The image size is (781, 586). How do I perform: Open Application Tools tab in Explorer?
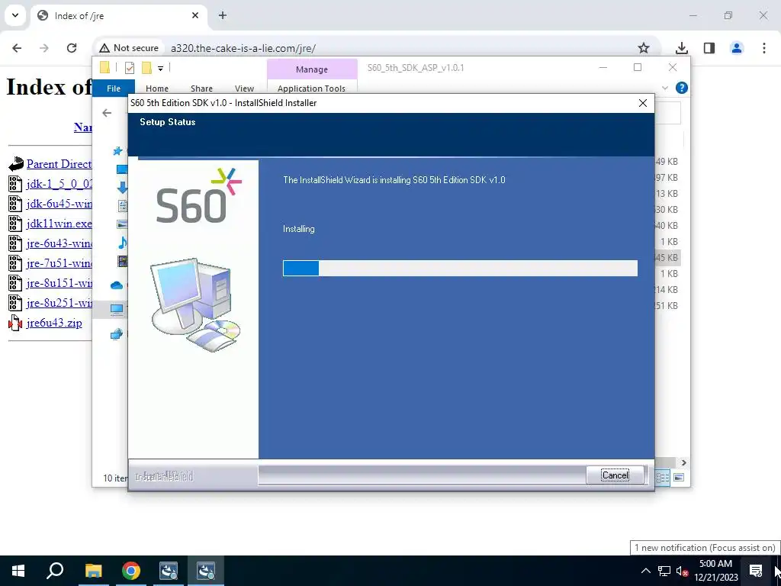coord(311,89)
